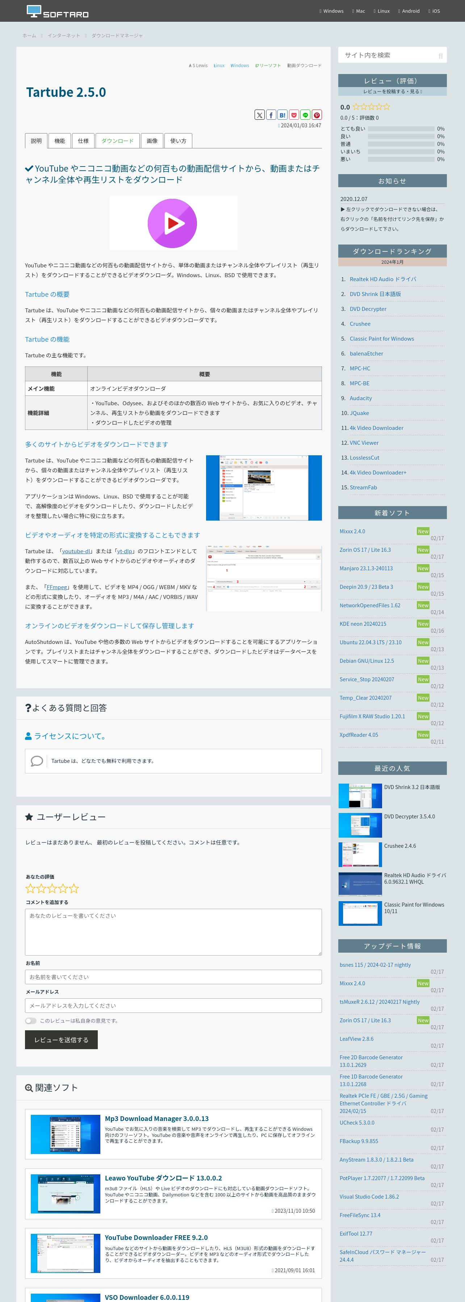This screenshot has width=465, height=1302.
Task: Pin the page on Pinterest
Action: [x=317, y=115]
